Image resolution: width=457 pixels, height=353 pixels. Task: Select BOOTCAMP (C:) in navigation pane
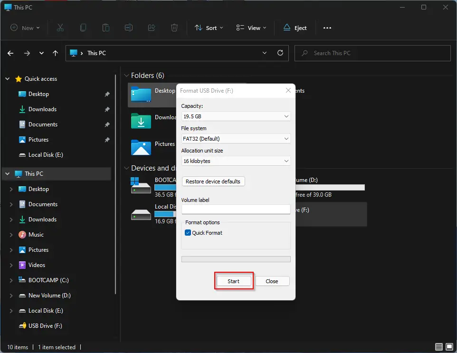48,280
